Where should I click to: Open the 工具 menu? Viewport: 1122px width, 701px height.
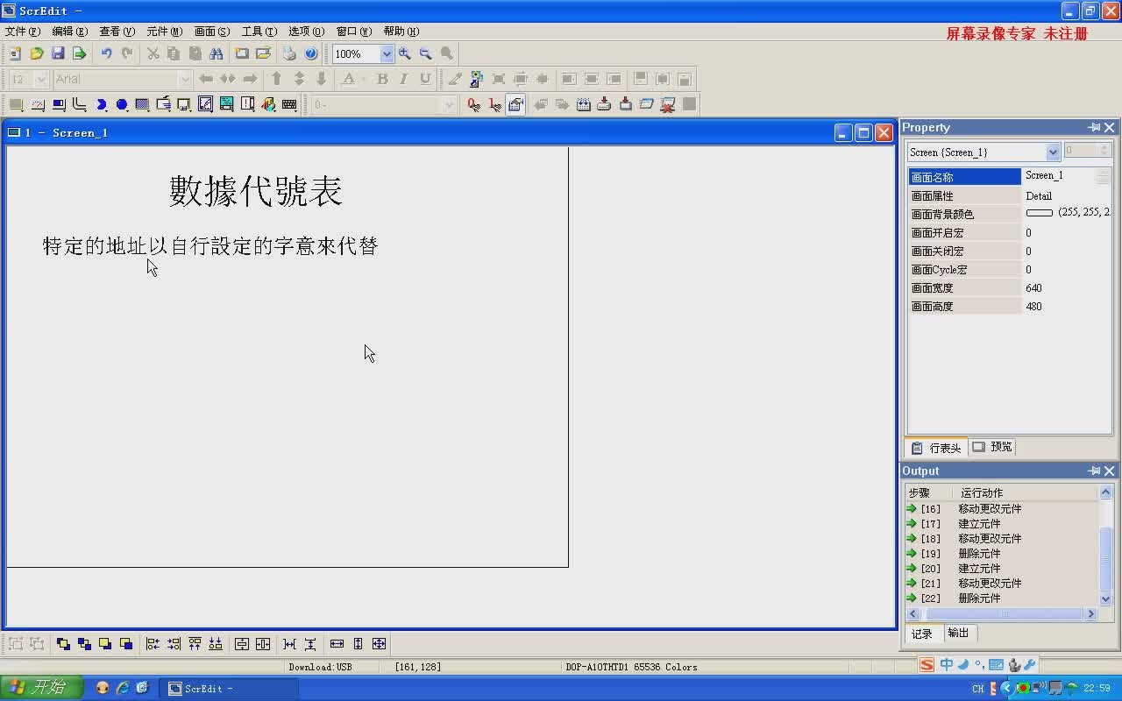point(259,32)
